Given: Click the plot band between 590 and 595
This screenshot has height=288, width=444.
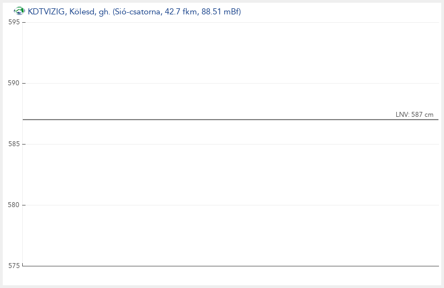Looking at the screenshot, I should click(x=222, y=53).
